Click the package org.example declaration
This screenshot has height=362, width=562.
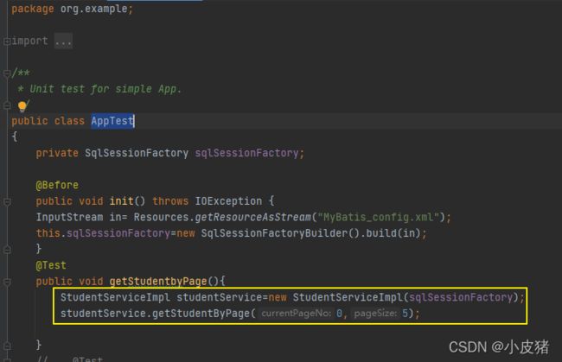72,9
